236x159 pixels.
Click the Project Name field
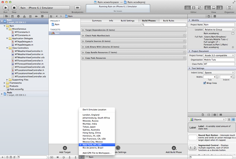[219, 24]
